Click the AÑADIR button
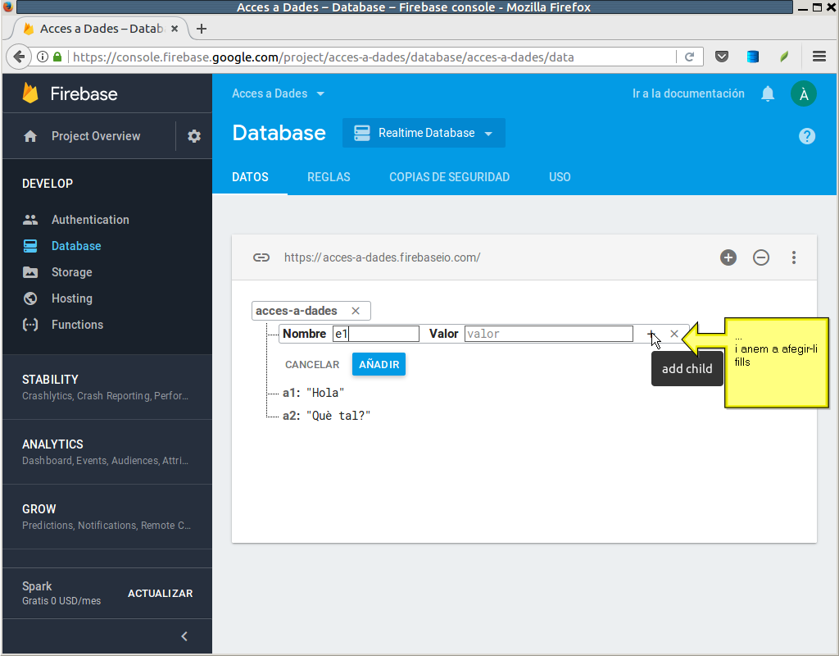The image size is (839, 656). 379,364
